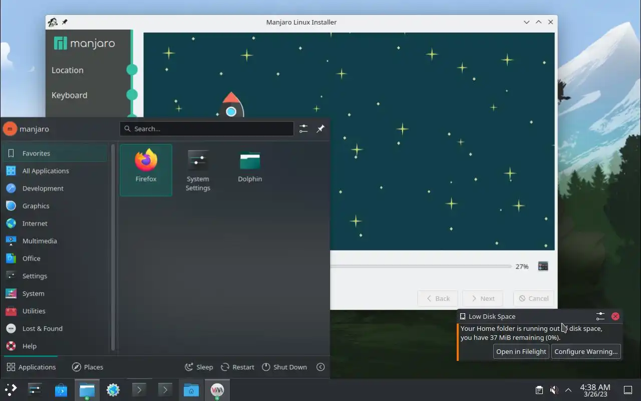Pin the application launcher open
Screen dimensions: 641x401
pos(320,129)
